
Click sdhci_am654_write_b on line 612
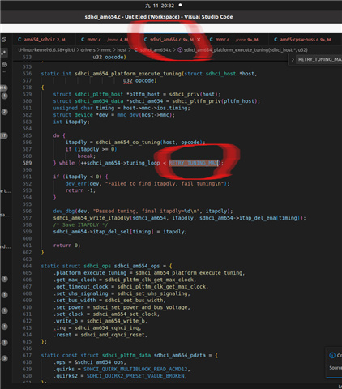point(116,321)
